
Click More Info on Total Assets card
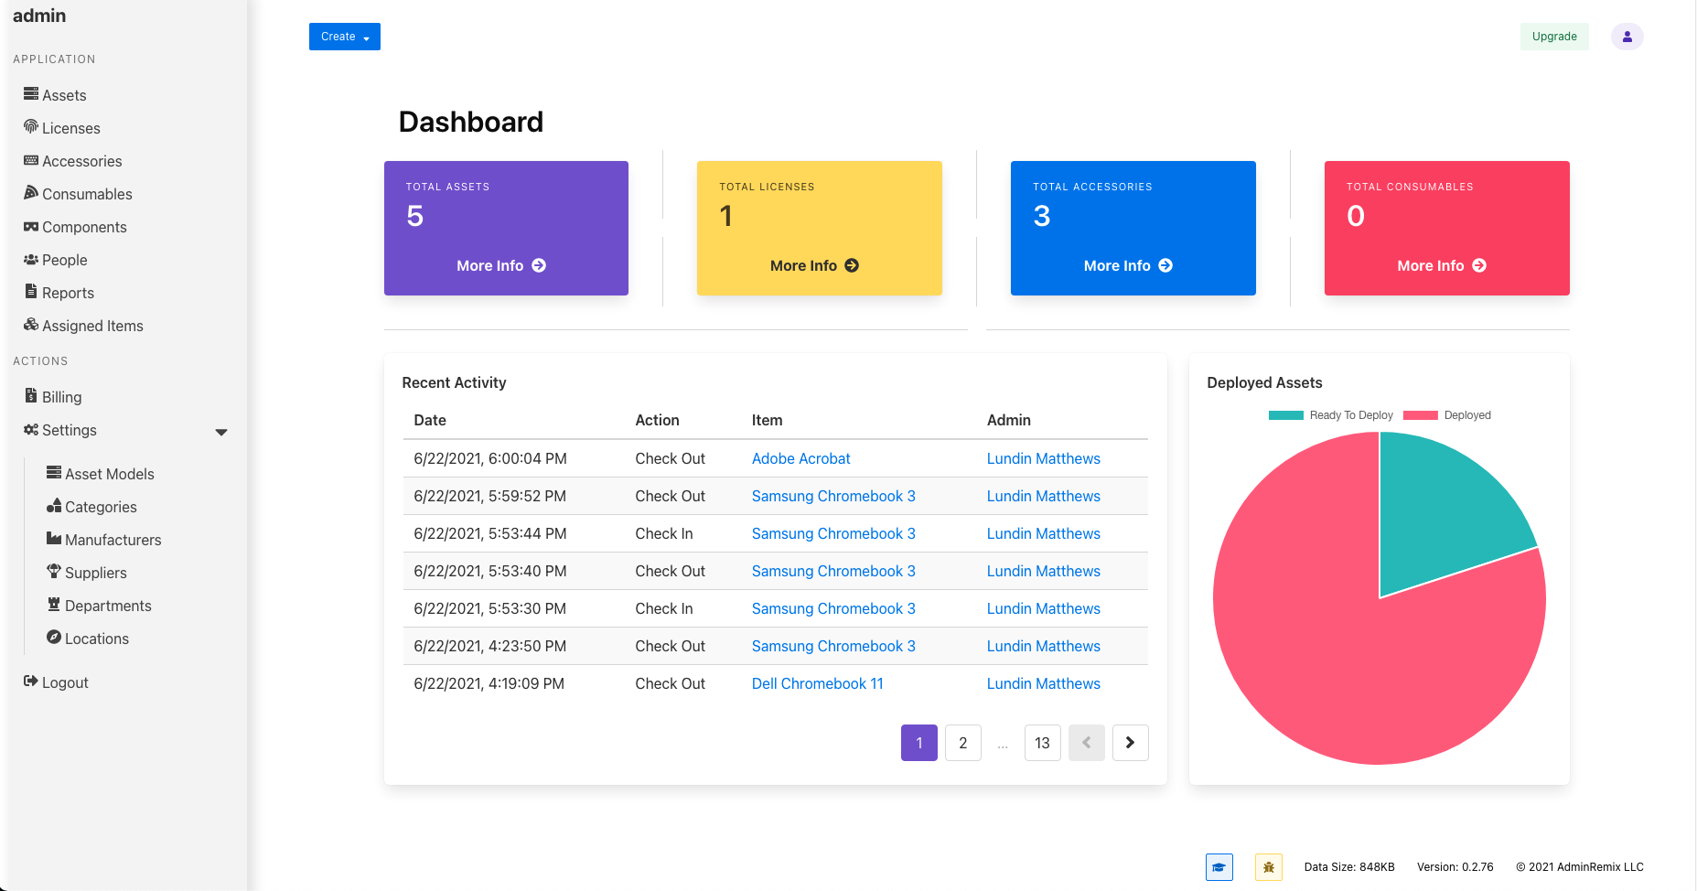coord(501,265)
